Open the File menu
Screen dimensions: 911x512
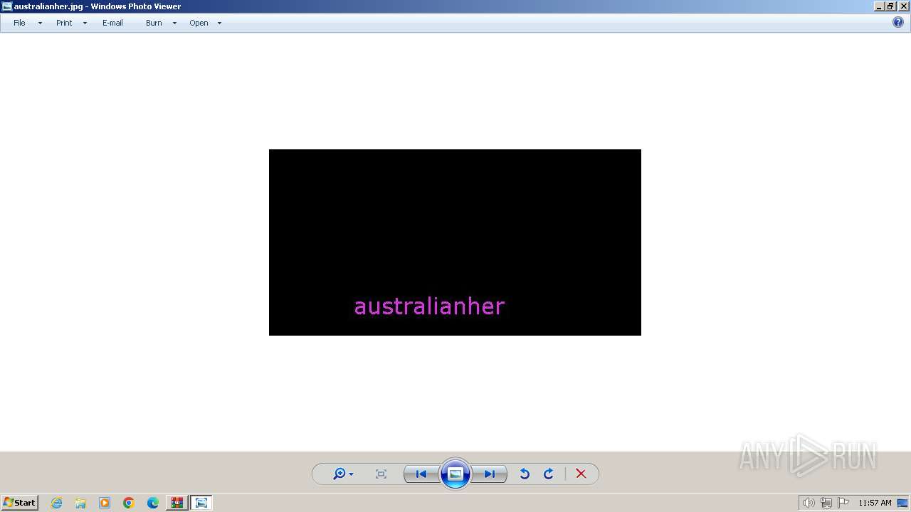coord(19,23)
